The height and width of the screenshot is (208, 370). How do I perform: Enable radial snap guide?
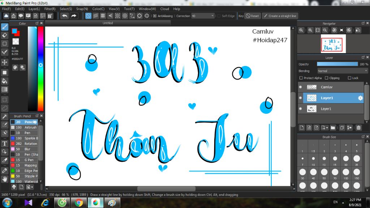point(117,16)
